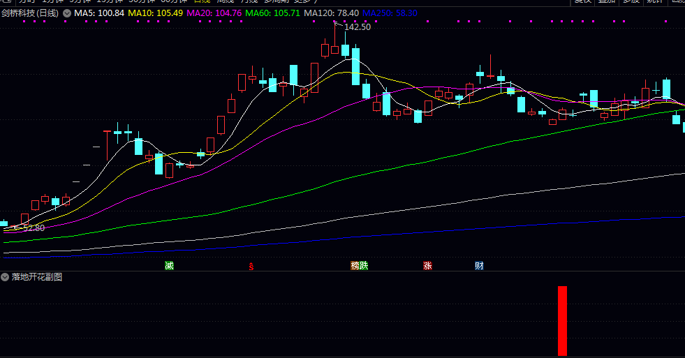Select the MA5: 100.84 indicator label

pos(99,13)
